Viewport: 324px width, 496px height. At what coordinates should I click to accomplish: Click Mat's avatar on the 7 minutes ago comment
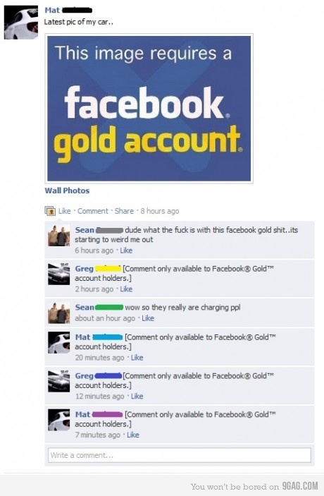[58, 420]
